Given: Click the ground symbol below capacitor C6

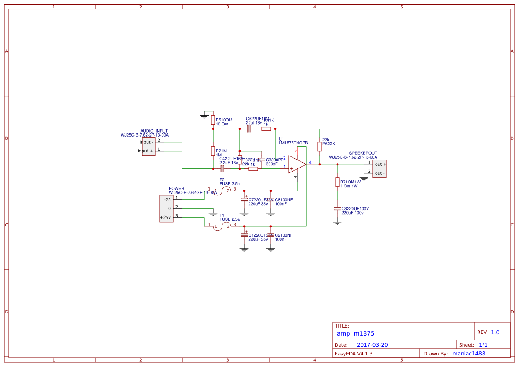Looking at the screenshot, I should click(337, 222).
